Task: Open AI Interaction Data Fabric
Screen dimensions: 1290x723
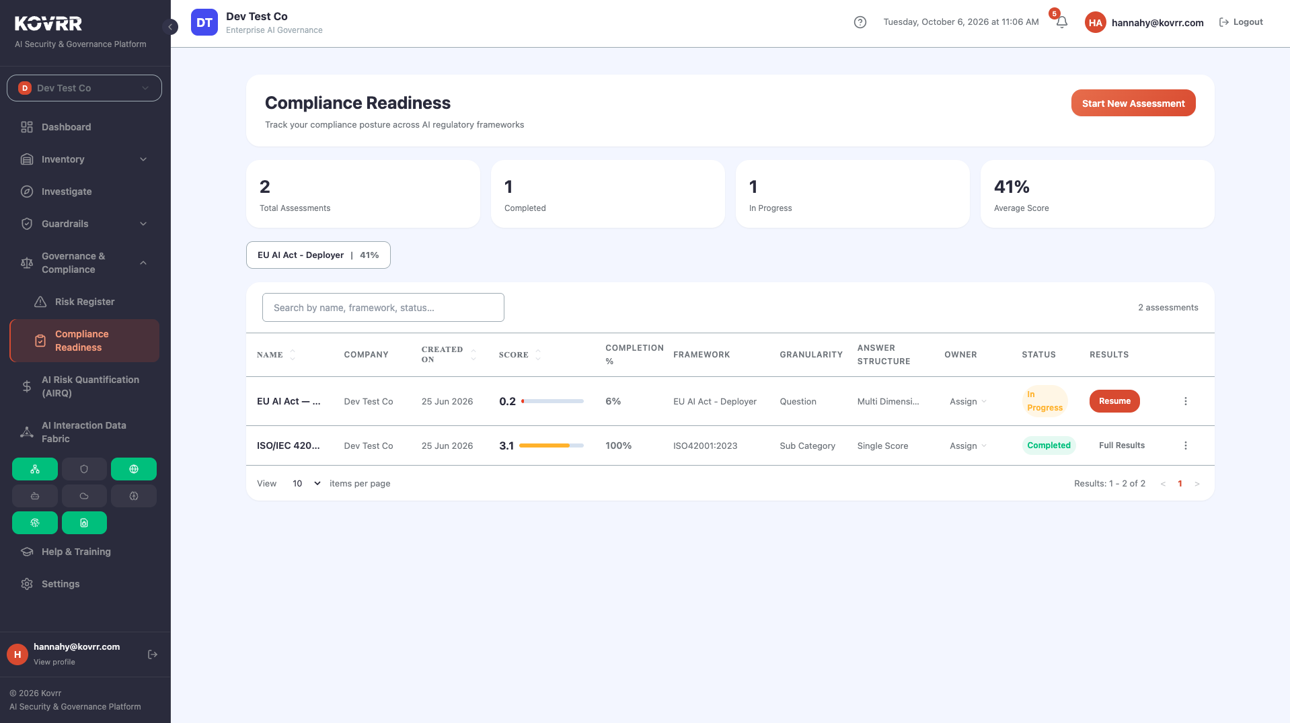Action: [x=84, y=432]
